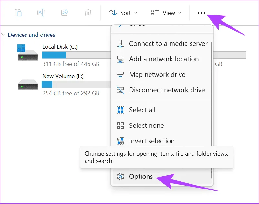Click the Delete trash can icon

[x=88, y=13]
